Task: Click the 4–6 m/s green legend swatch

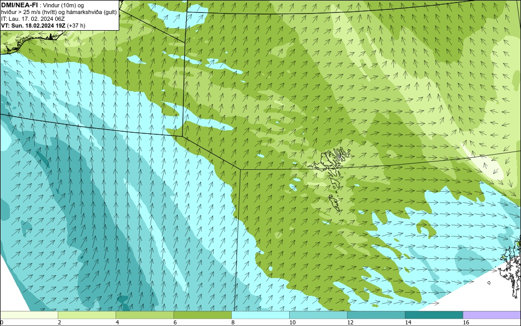Action: 144,315
